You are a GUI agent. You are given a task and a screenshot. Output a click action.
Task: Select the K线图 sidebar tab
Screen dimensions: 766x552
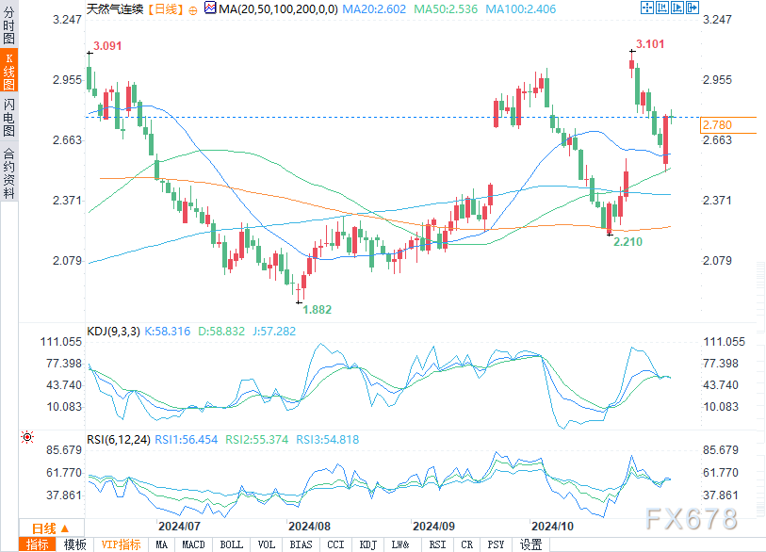pyautogui.click(x=9, y=71)
